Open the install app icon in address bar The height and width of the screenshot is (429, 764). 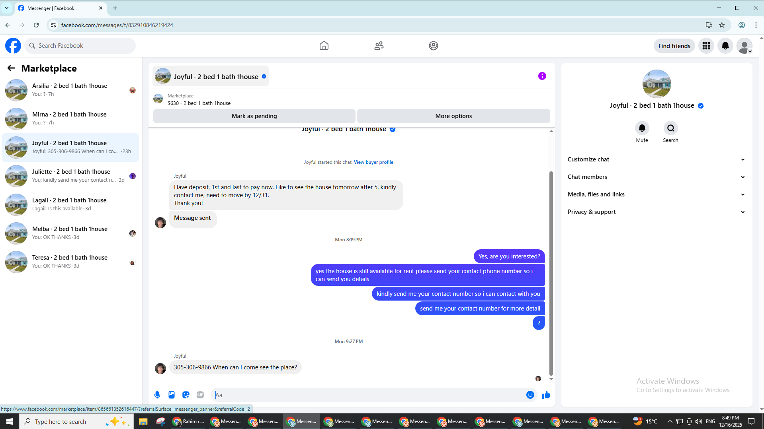(x=709, y=25)
